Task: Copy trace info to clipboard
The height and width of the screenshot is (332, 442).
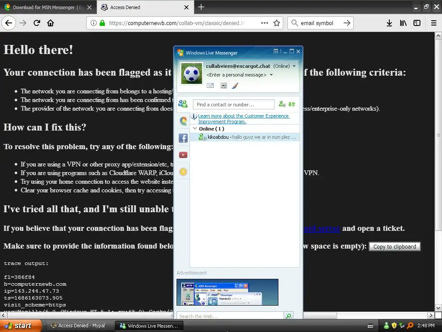Action: 395,246
